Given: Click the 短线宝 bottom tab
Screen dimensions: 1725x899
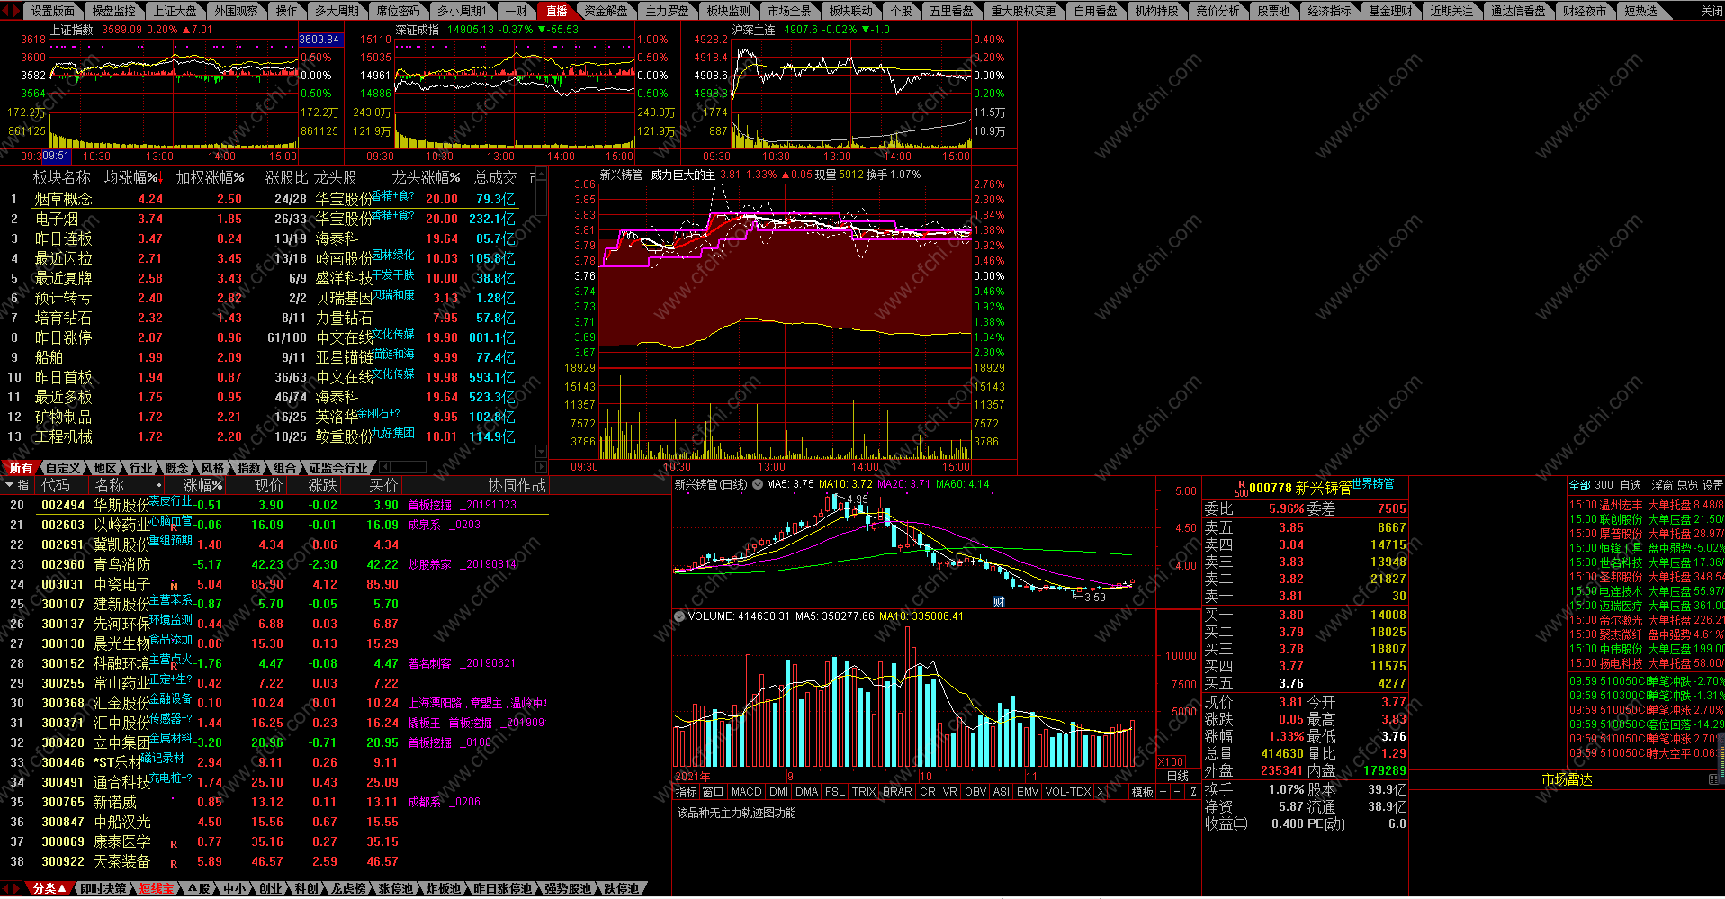Looking at the screenshot, I should [156, 889].
